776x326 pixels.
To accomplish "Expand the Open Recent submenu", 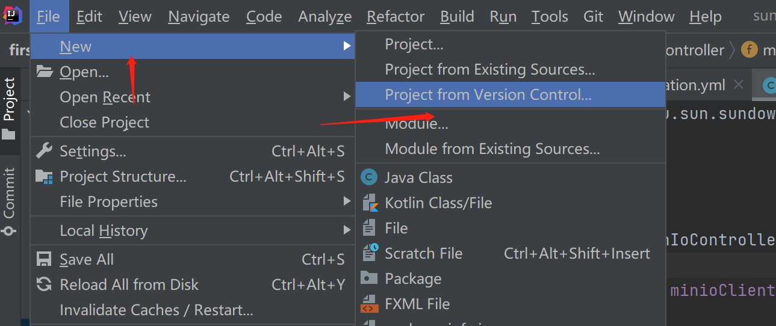I will coord(347,97).
